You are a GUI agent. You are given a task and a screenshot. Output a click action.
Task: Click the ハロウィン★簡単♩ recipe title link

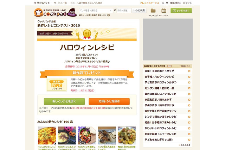(x=87, y=148)
